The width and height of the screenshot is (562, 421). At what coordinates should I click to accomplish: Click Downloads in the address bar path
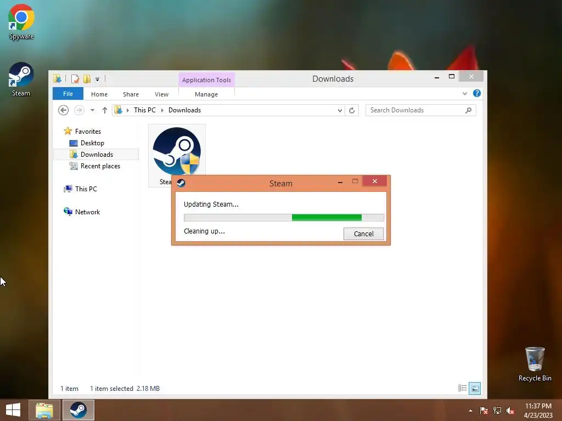(184, 110)
